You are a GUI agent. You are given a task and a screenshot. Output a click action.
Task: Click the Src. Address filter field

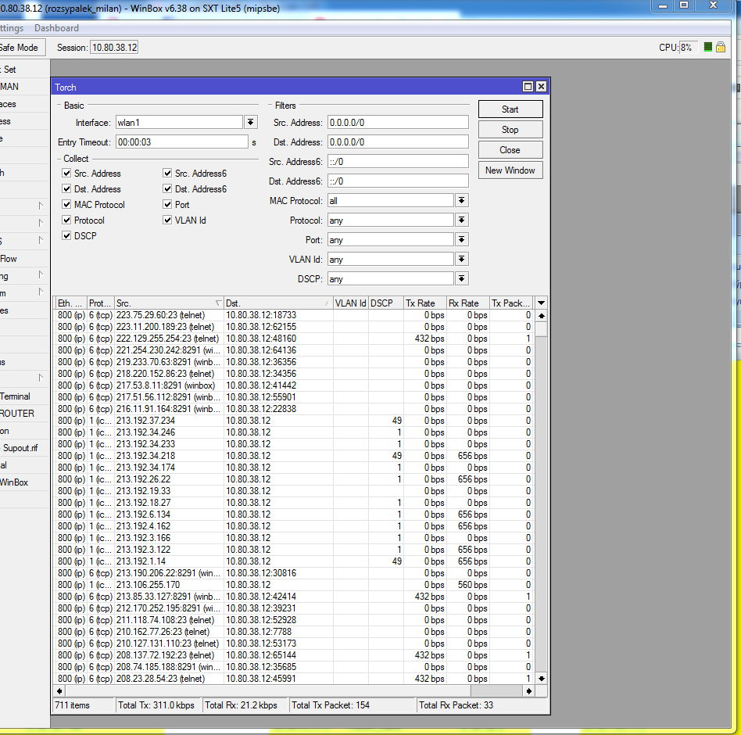click(398, 123)
